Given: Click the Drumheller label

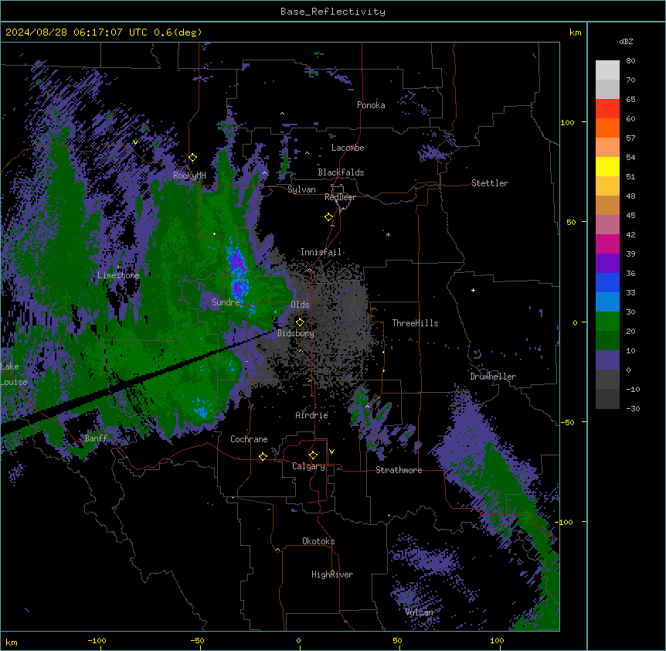Looking at the screenshot, I should pyautogui.click(x=493, y=377).
